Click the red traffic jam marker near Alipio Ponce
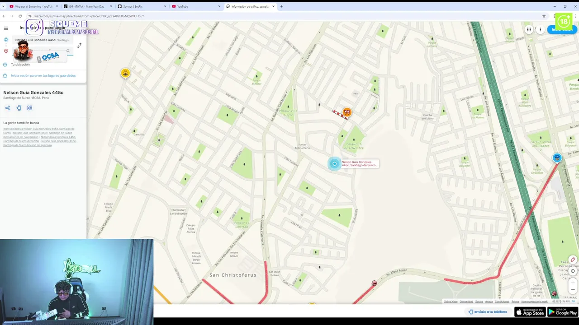579x325 pixels. coord(374,283)
